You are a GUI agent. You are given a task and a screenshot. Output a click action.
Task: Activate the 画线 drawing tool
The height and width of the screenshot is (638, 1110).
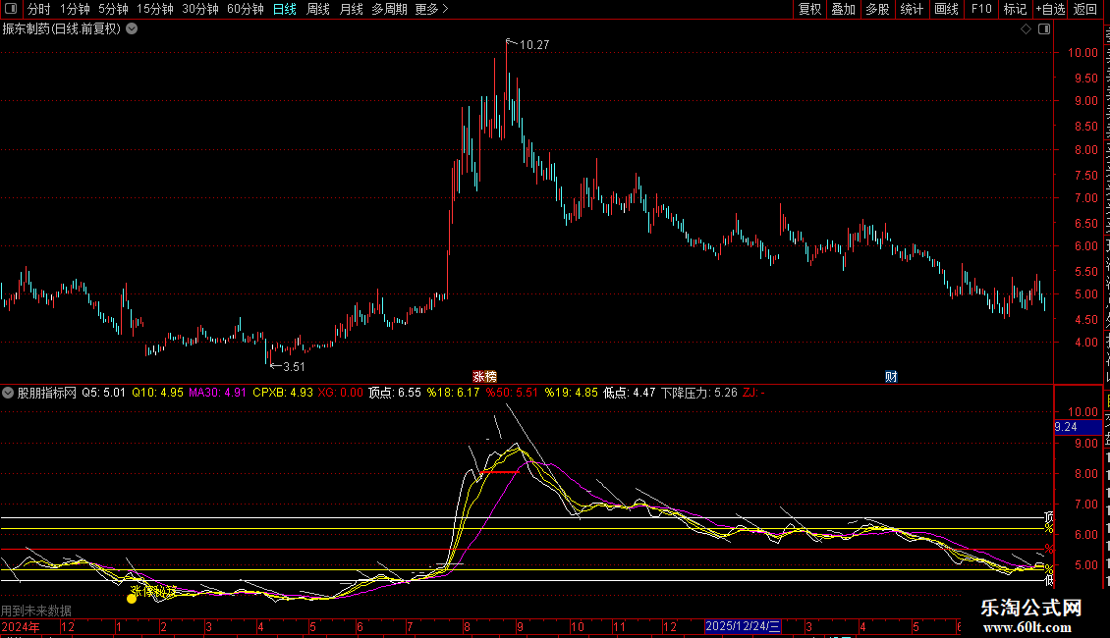(946, 9)
